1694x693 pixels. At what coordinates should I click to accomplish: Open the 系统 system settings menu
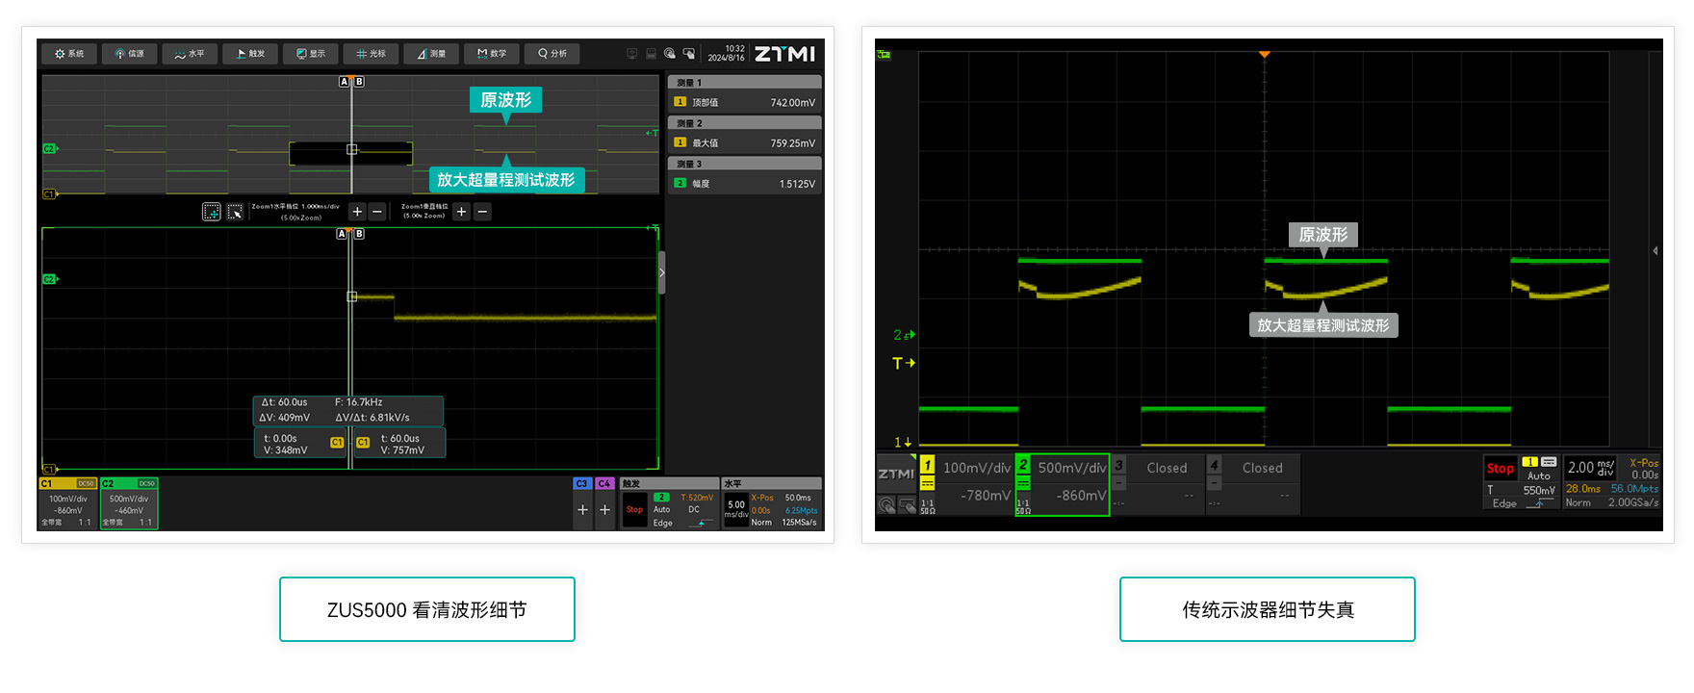pos(69,54)
